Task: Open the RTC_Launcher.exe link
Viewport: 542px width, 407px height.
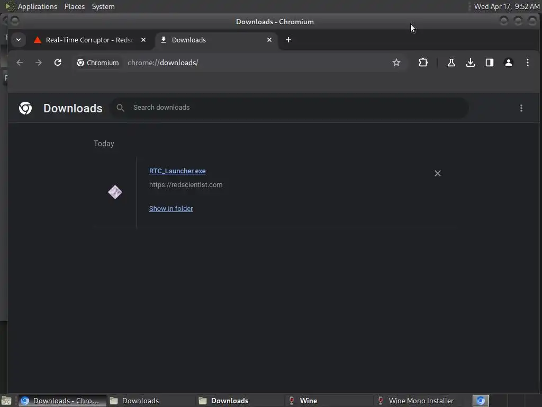Action: [x=177, y=171]
